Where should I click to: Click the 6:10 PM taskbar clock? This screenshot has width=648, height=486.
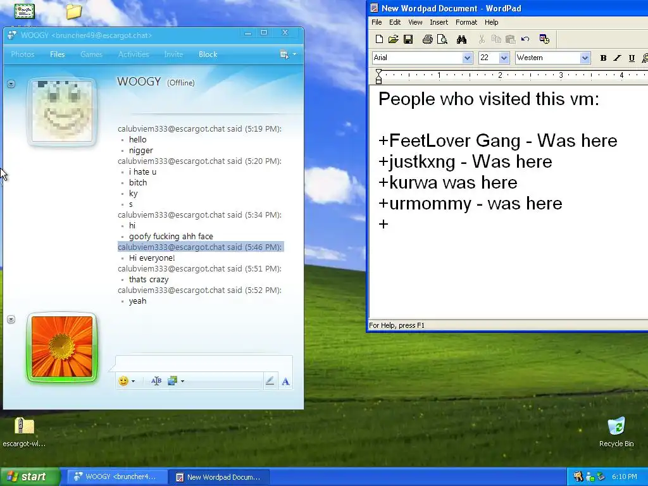click(x=624, y=477)
